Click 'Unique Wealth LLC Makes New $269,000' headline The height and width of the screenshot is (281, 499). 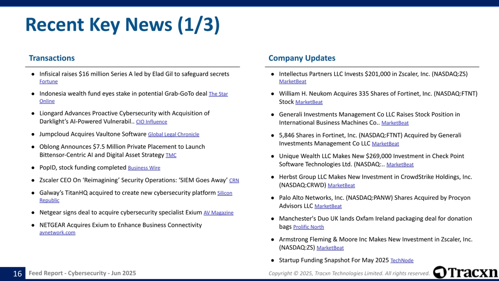point(372,160)
